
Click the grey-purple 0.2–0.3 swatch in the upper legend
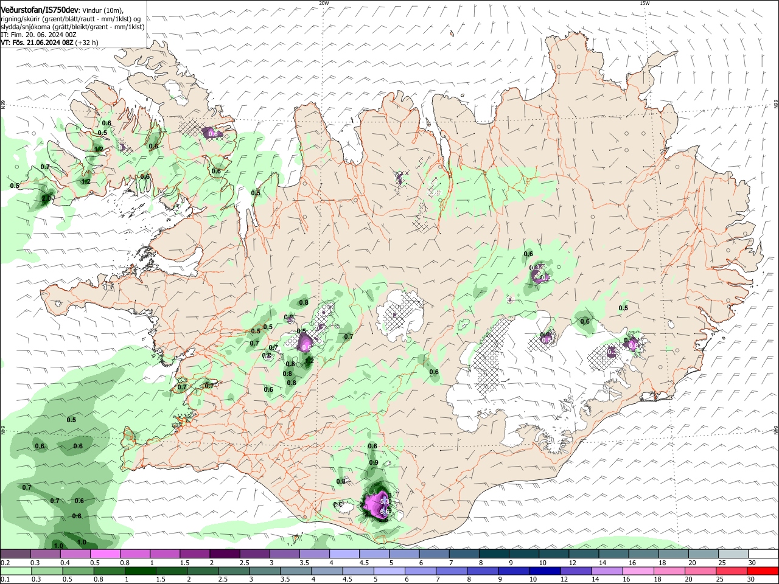[15, 554]
